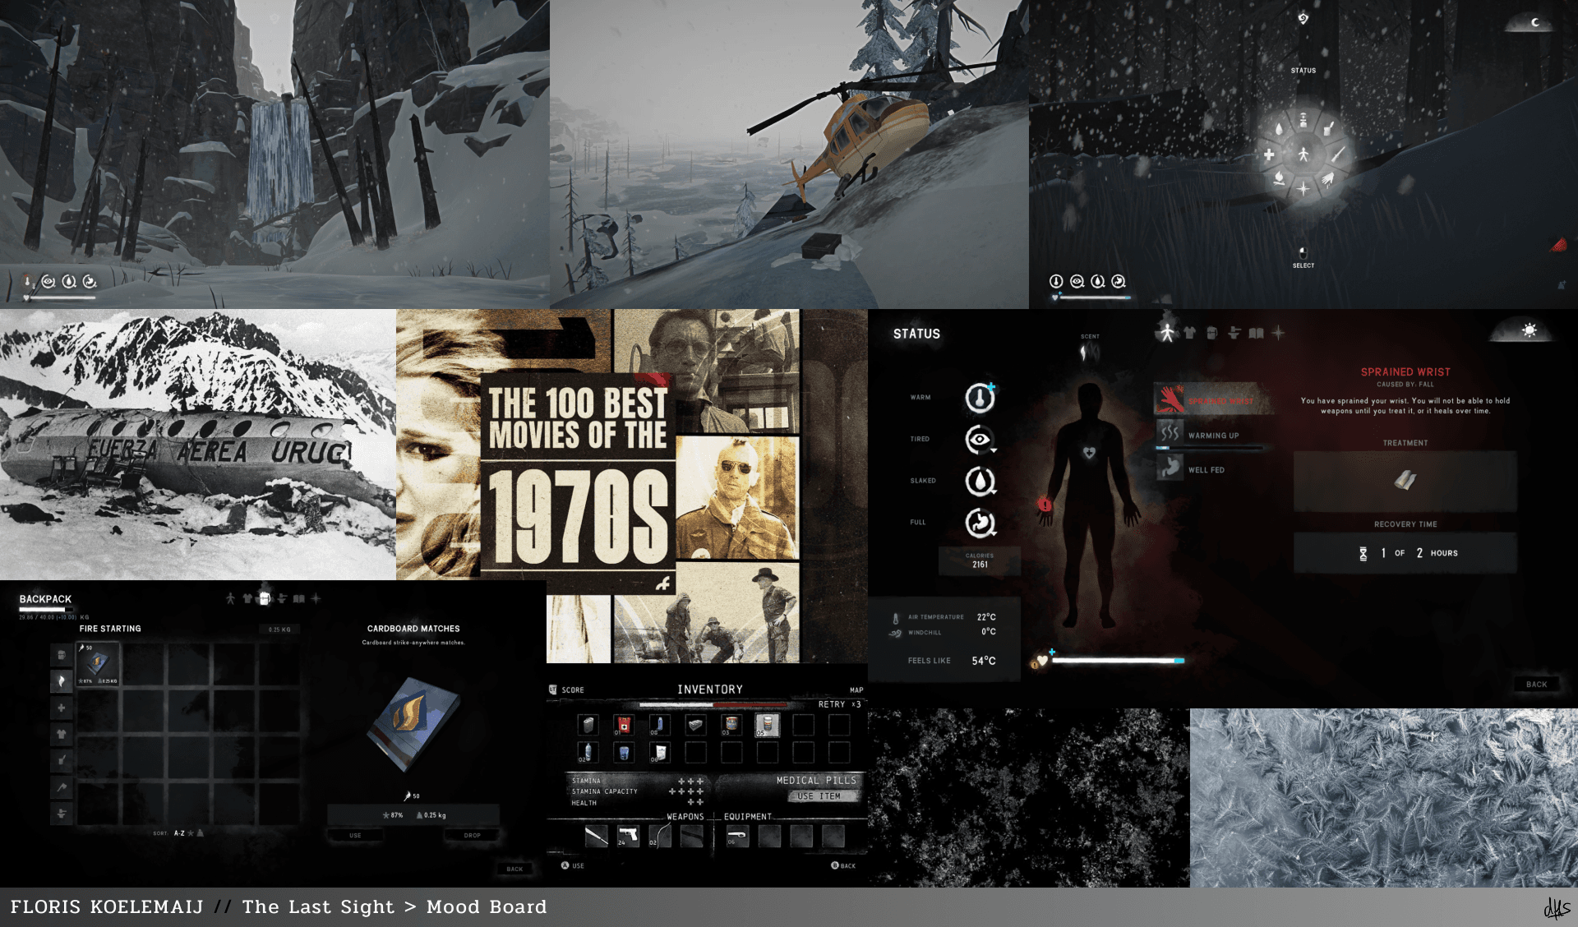This screenshot has width=1578, height=927.
Task: Click the Tired eye gauge icon
Action: pos(980,440)
